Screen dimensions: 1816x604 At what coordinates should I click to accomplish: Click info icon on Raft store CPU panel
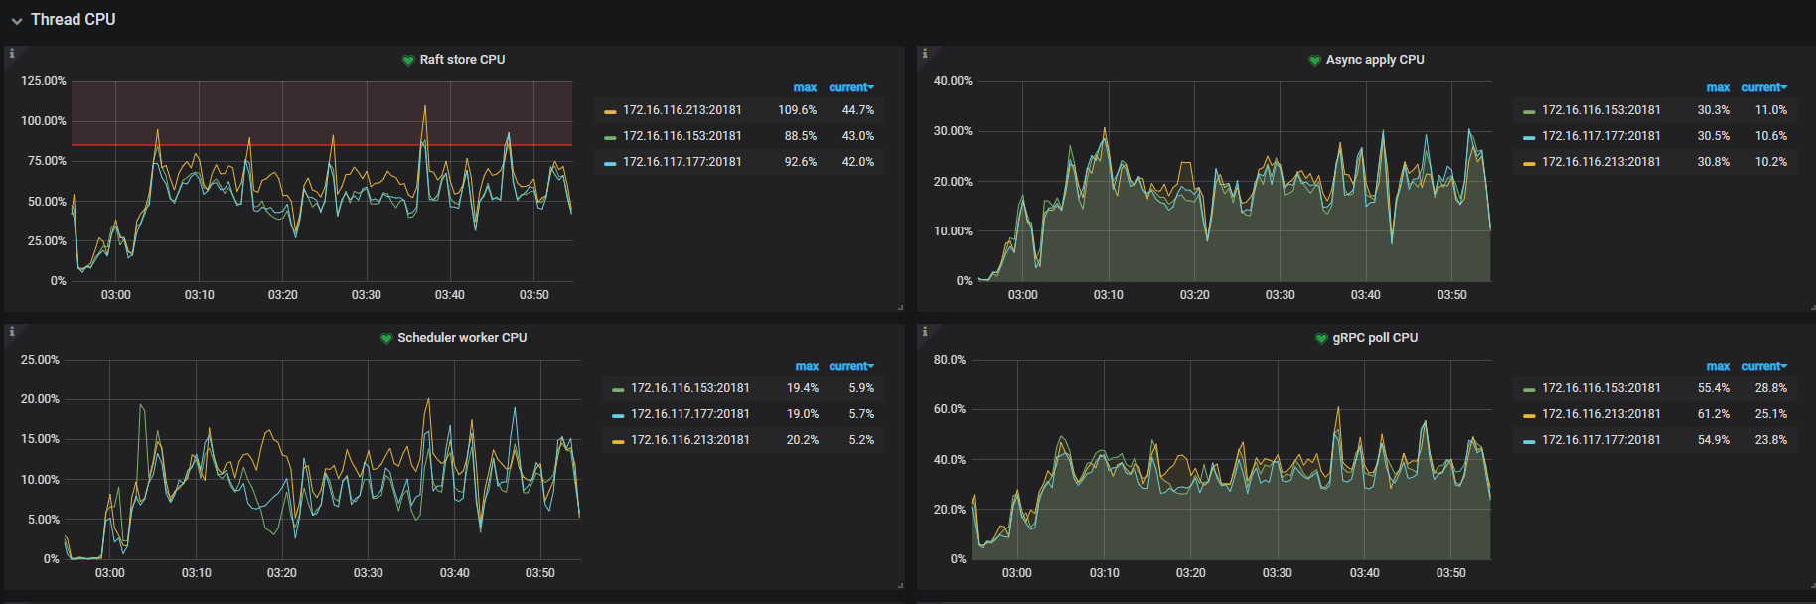pos(12,54)
